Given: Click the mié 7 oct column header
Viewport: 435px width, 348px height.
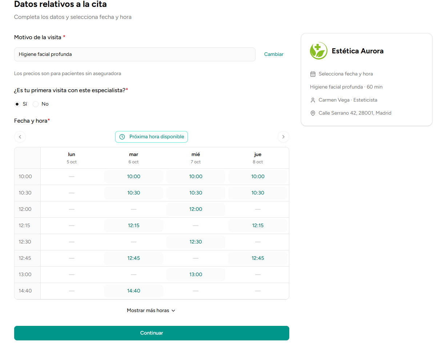Looking at the screenshot, I should (x=196, y=158).
